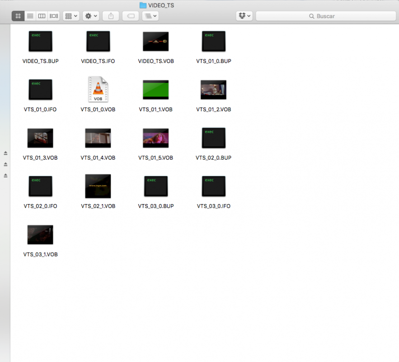This screenshot has width=399, height=362.
Task: Open the Dropbox toolbar menu
Action: click(244, 16)
